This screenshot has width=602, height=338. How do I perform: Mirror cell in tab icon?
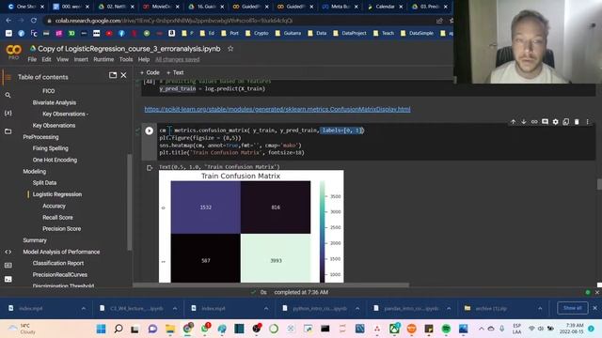pyautogui.click(x=566, y=122)
